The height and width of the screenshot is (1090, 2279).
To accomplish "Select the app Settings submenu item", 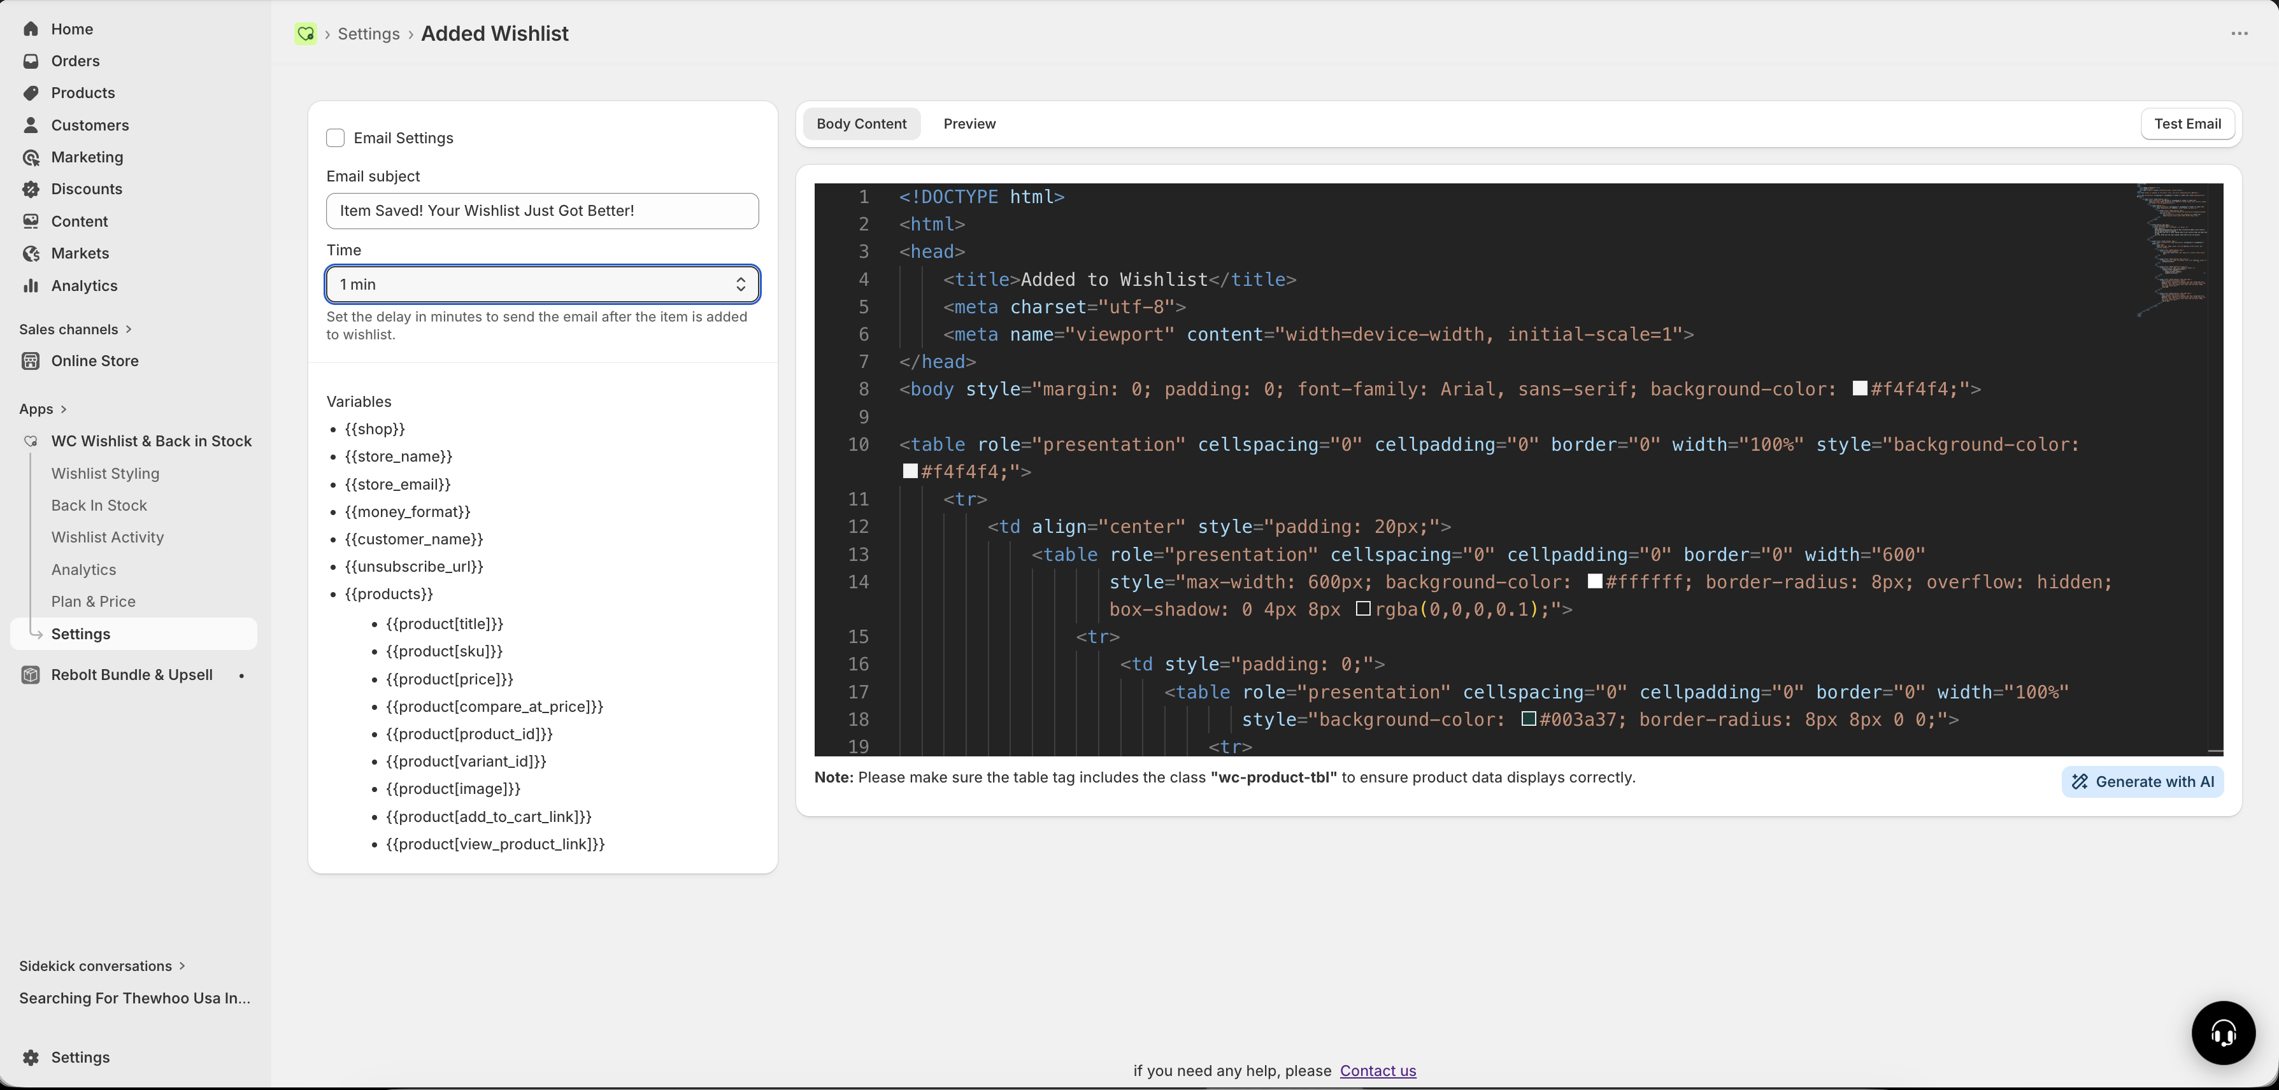I will pyautogui.click(x=134, y=634).
